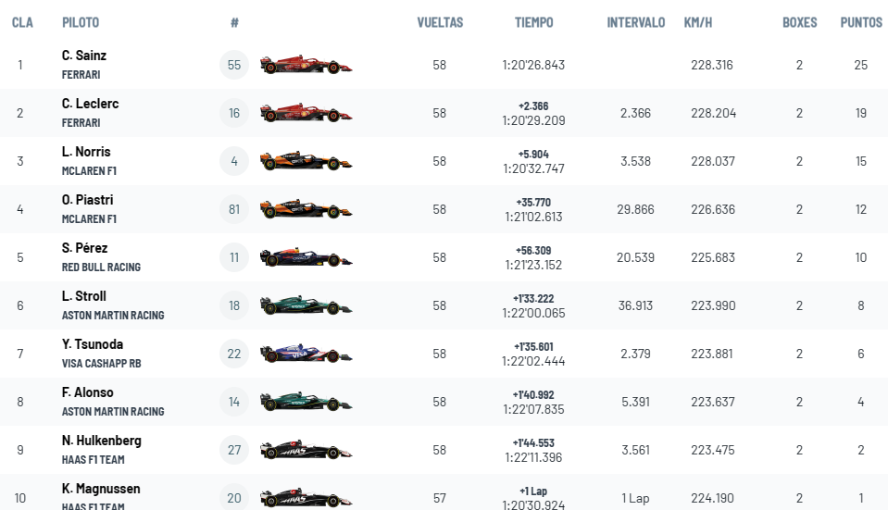The height and width of the screenshot is (510, 888).
Task: Click the RED BULL RACING team name
Action: tap(101, 267)
